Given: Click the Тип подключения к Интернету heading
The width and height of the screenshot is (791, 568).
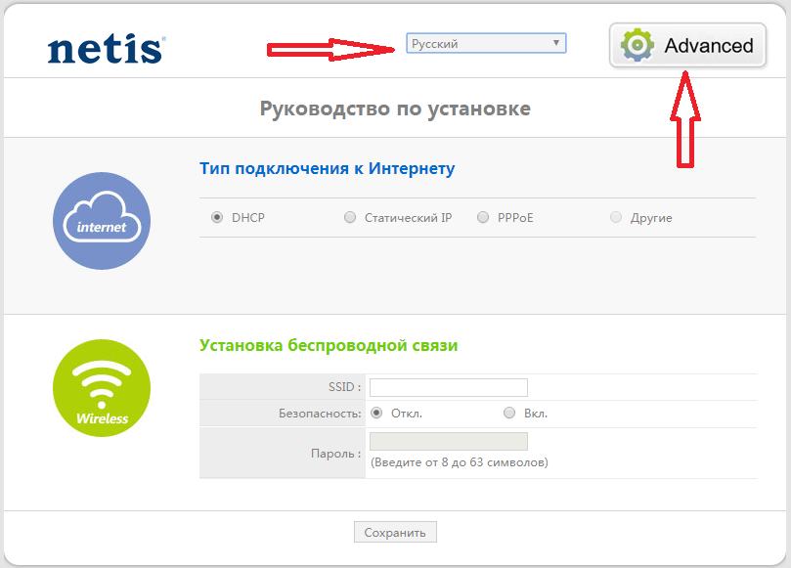Looking at the screenshot, I should [x=327, y=168].
